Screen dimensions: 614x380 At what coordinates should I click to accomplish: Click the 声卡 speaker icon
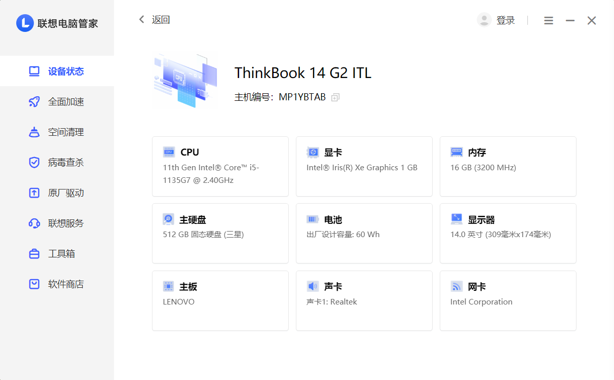pyautogui.click(x=313, y=286)
